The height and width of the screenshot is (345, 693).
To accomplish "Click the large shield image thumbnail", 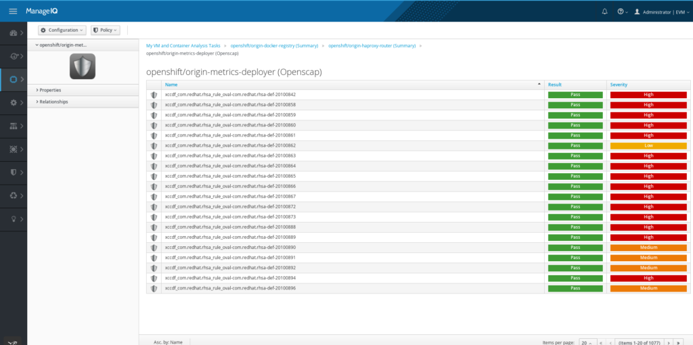I will (83, 66).
